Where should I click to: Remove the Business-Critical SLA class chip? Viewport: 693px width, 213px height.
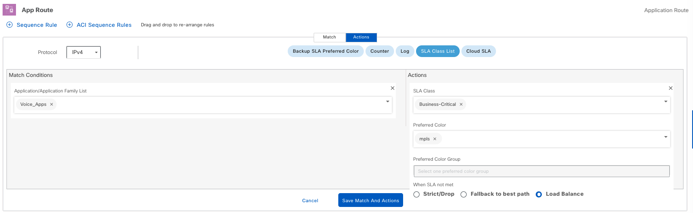[461, 104]
